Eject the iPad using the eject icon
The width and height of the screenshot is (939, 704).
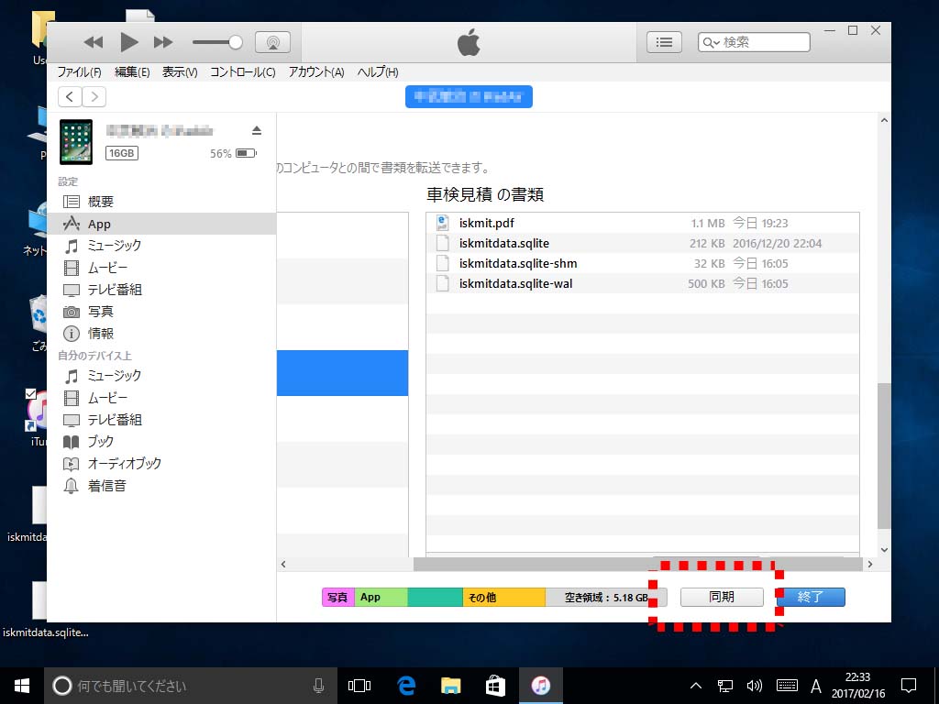[x=257, y=130]
